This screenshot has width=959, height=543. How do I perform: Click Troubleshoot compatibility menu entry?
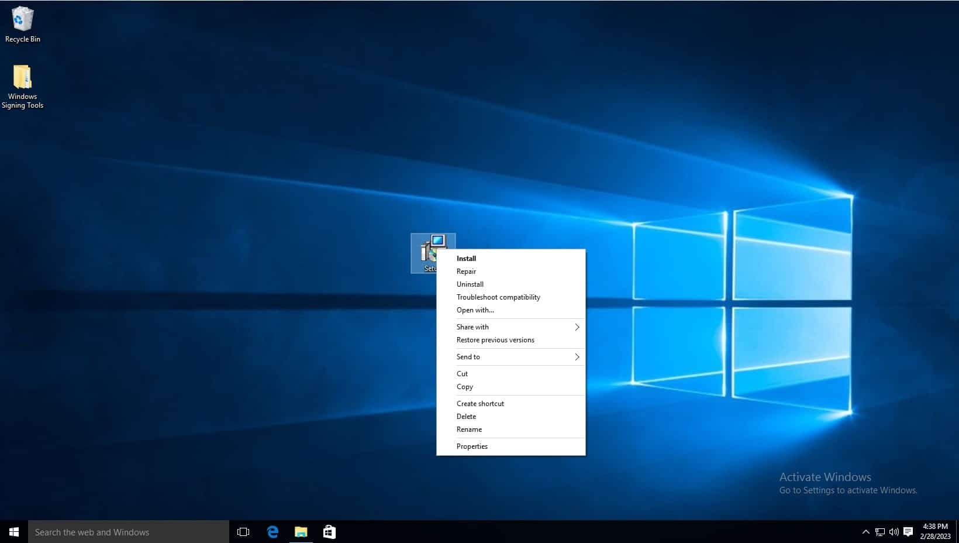click(x=498, y=297)
